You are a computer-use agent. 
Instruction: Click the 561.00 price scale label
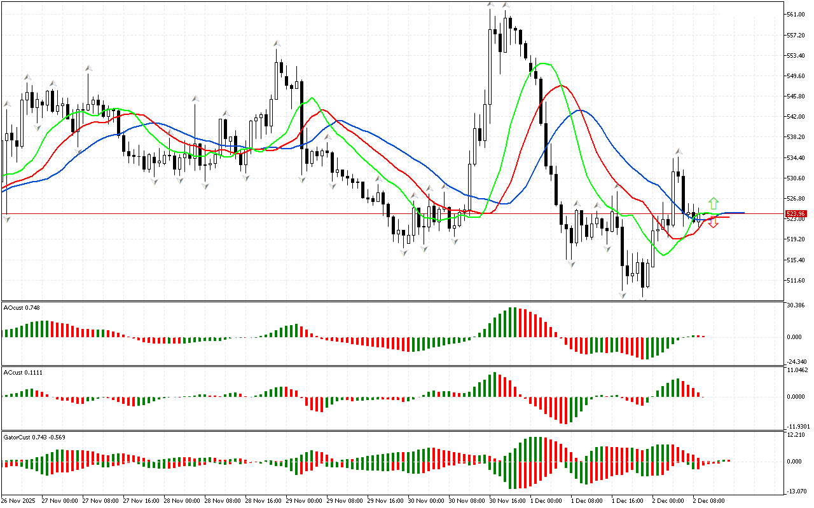point(795,15)
